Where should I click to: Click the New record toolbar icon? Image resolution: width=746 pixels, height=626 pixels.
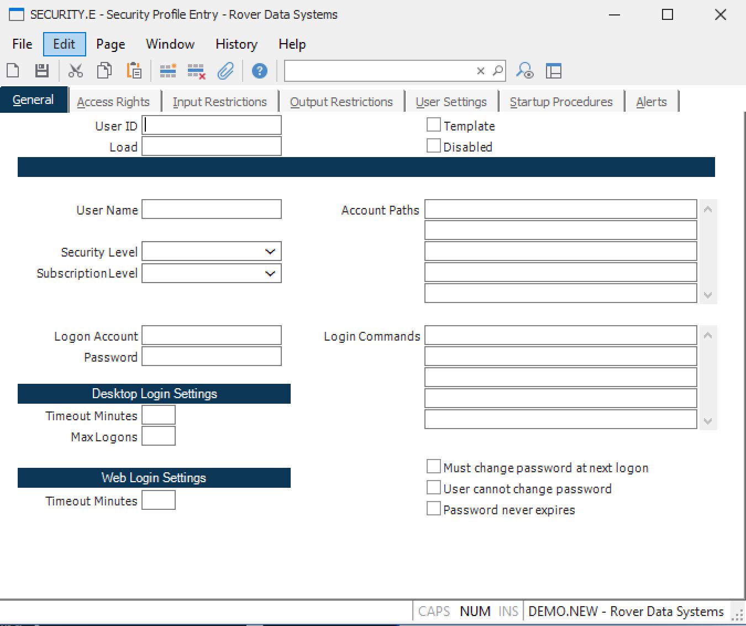13,71
